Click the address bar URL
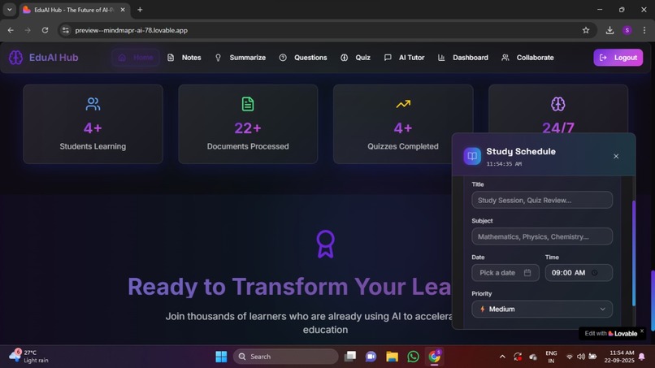Screen dimensions: 655x368 click(x=131, y=30)
